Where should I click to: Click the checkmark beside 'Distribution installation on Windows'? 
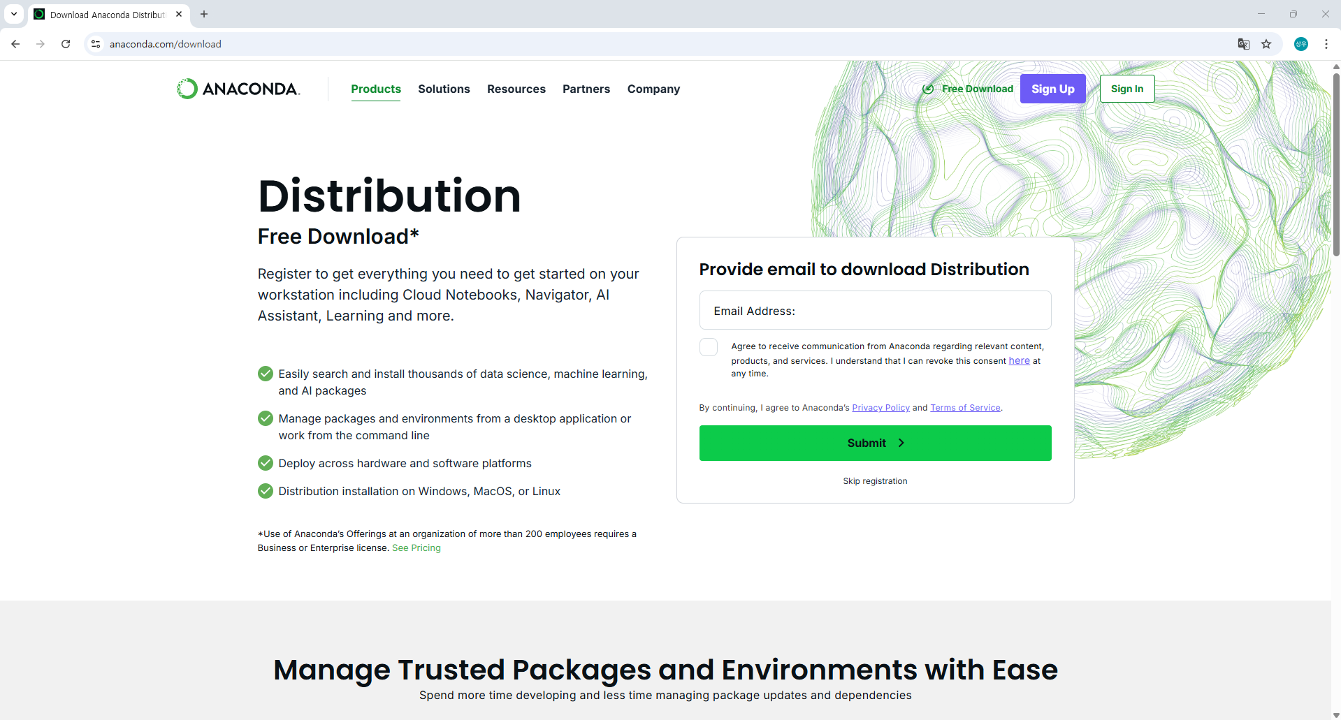pos(266,491)
